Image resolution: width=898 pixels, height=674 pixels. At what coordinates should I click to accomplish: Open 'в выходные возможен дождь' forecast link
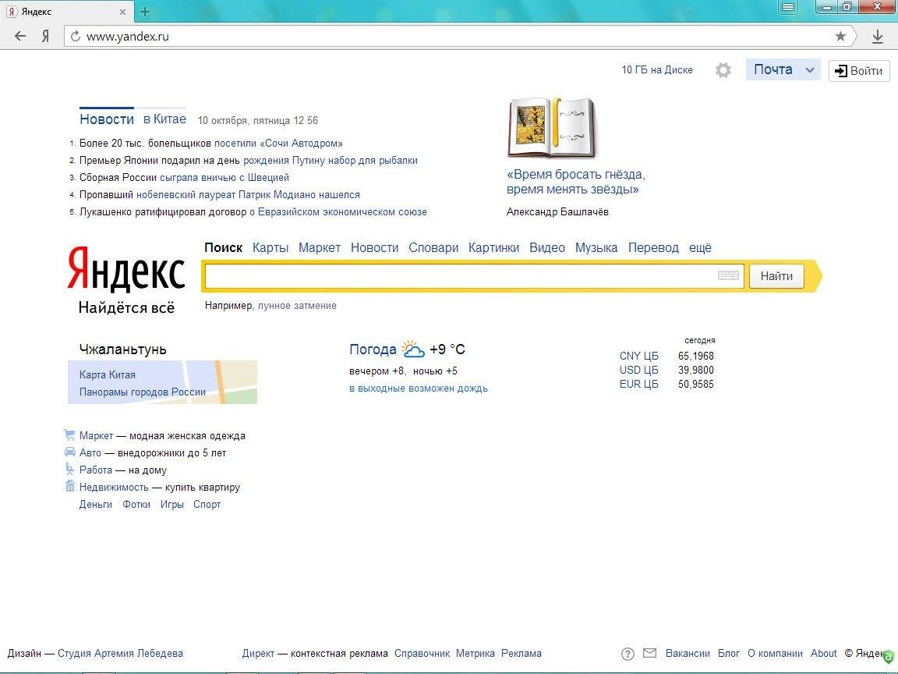(419, 388)
